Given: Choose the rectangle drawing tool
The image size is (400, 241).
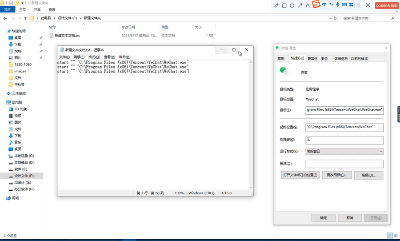Looking at the screenshot, I should click(284, 6).
